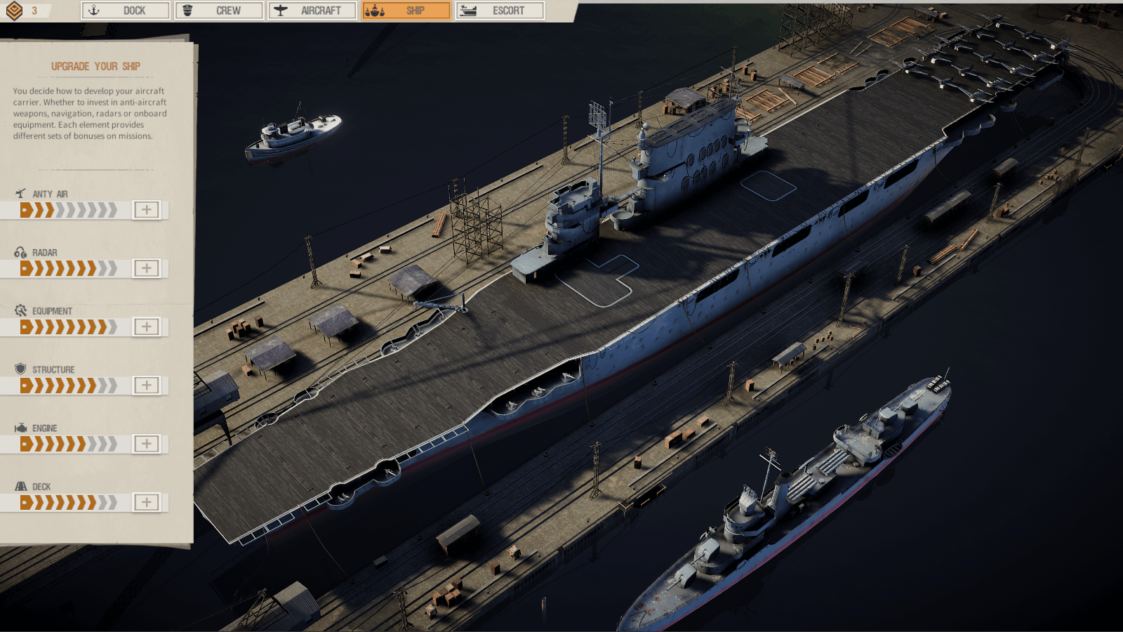
Task: Switch to the Crew tab
Action: coord(219,11)
